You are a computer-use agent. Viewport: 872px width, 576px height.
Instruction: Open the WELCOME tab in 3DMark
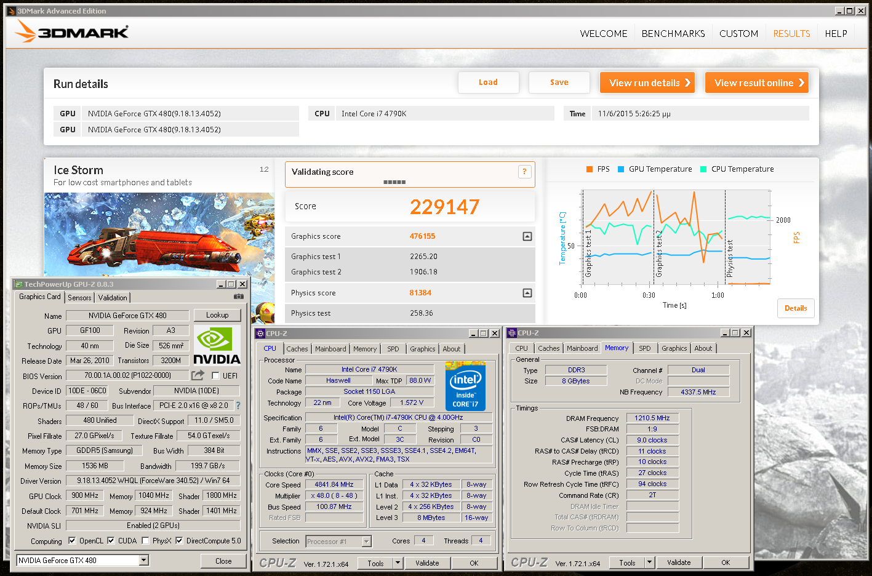click(604, 34)
